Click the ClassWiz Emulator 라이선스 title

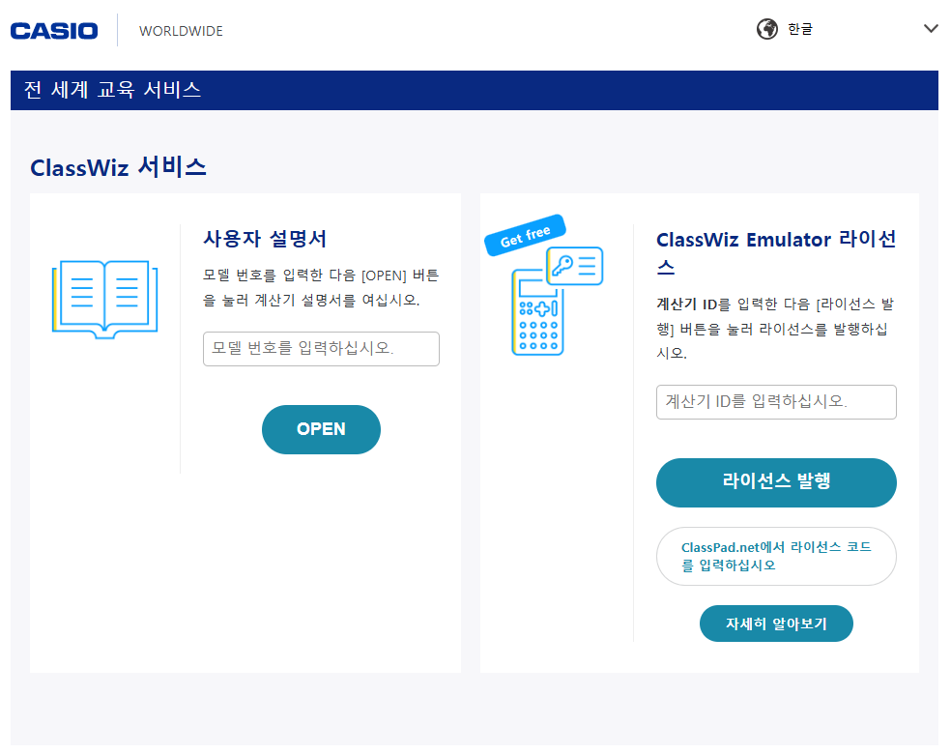pyautogui.click(x=776, y=252)
